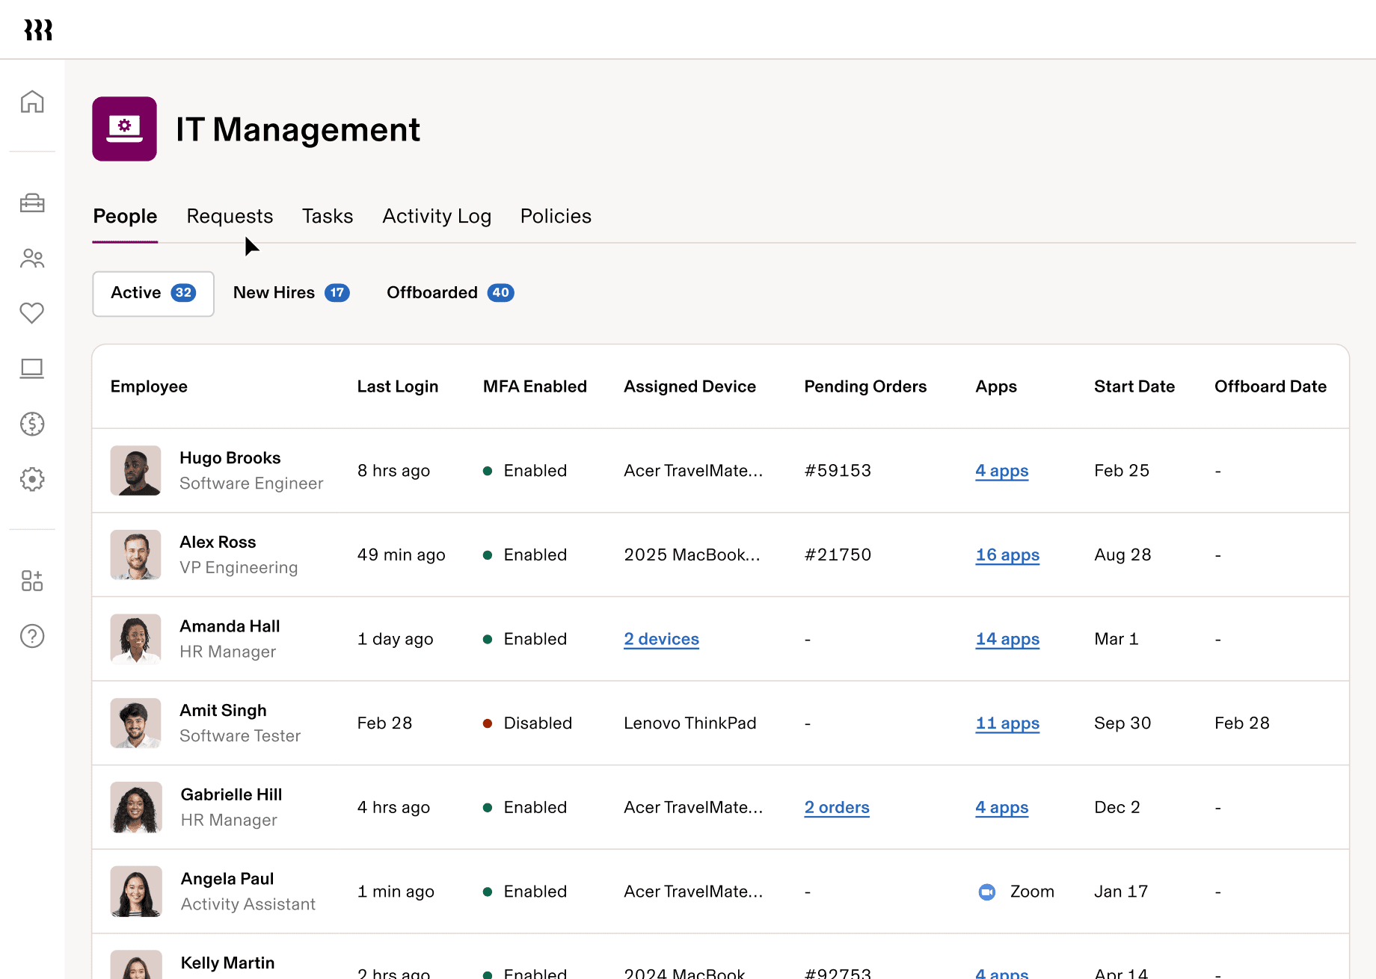
Task: Click the Assigned Device column header
Action: [689, 386]
